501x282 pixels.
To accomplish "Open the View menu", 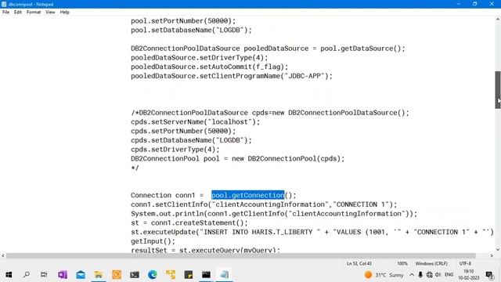I will 50,13.
